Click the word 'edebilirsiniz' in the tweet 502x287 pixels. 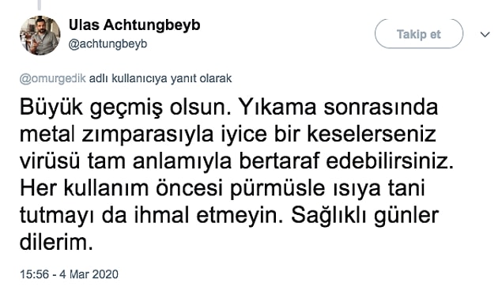(x=390, y=161)
